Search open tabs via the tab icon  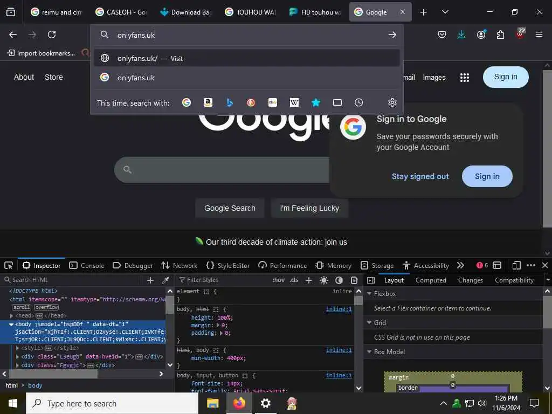point(337,102)
